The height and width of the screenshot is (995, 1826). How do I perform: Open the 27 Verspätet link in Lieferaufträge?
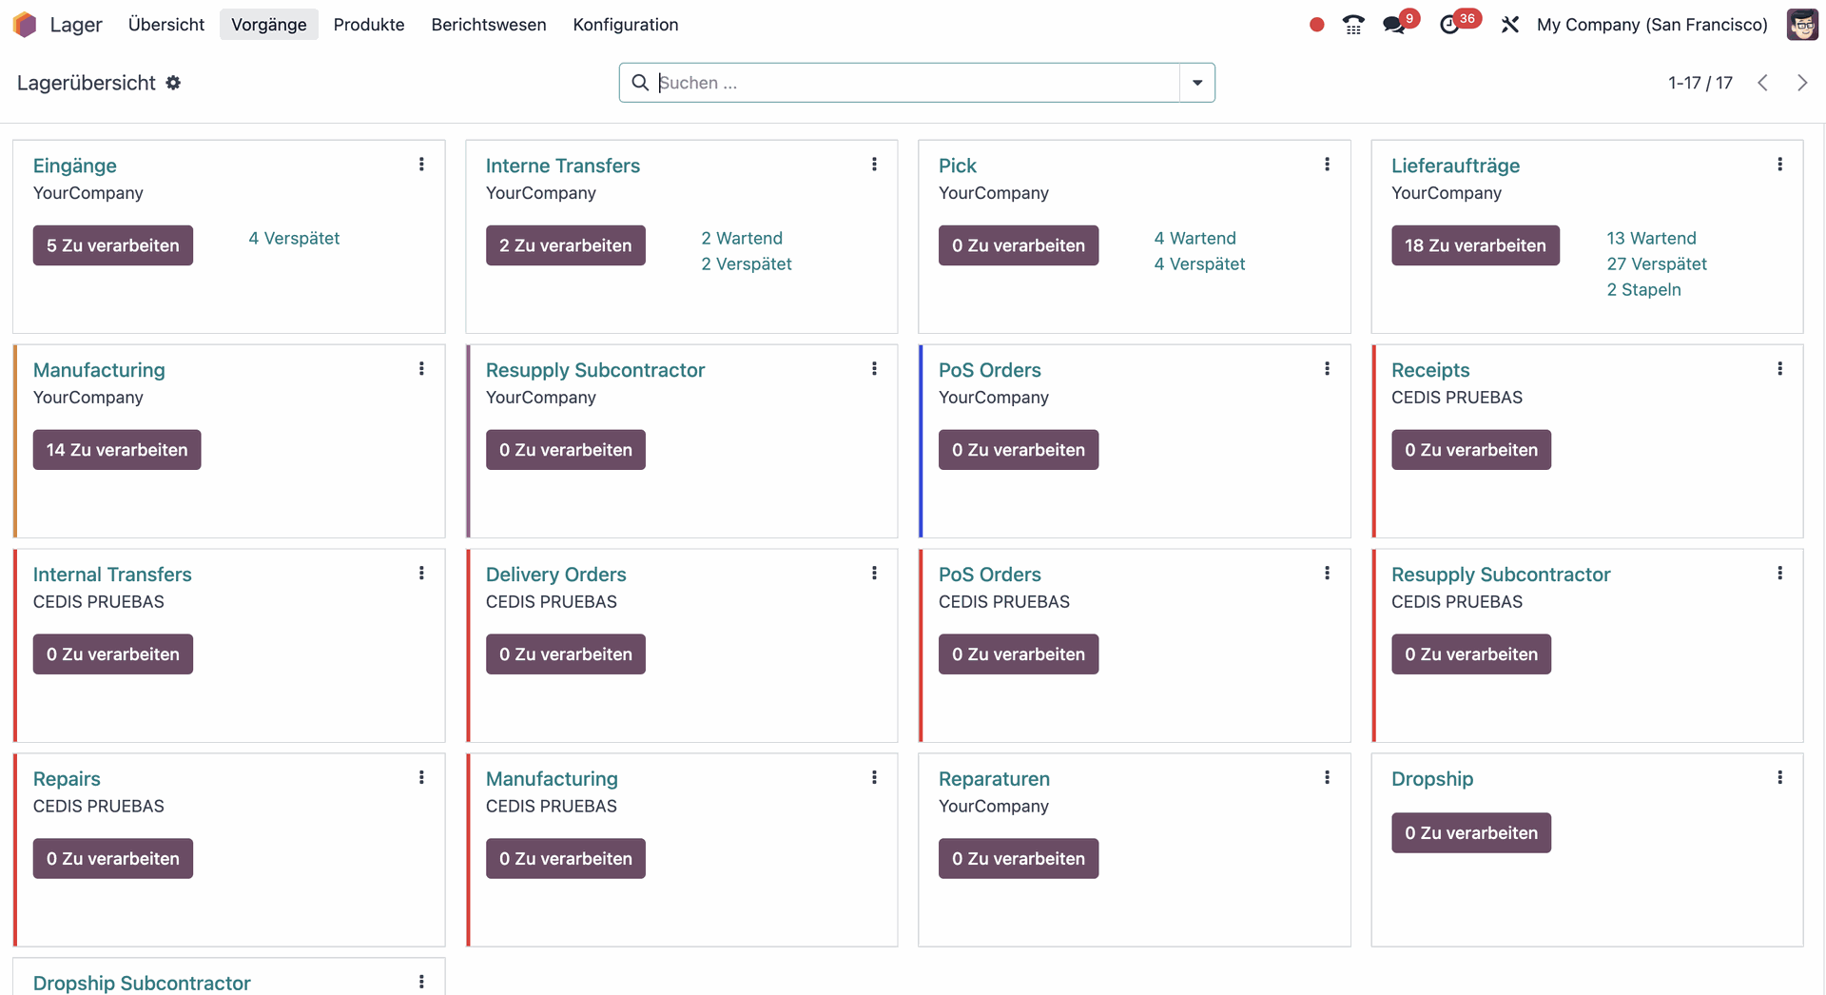[x=1656, y=263]
